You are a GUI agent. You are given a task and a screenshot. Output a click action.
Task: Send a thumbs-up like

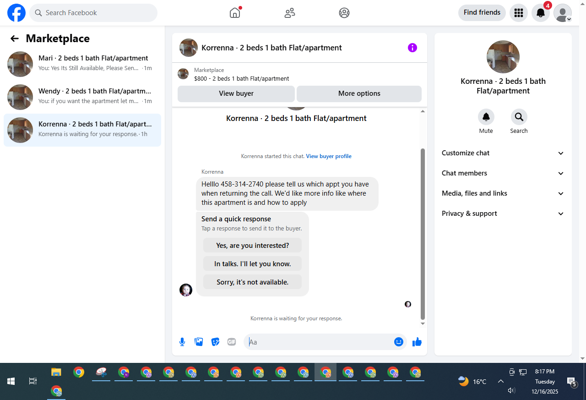[417, 342]
